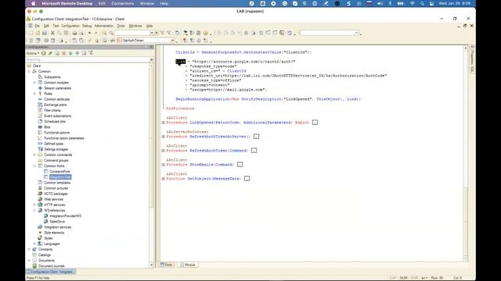Open the GetAuthToken procedure dropdown
Image resolution: width=501 pixels, height=281 pixels.
172,41
